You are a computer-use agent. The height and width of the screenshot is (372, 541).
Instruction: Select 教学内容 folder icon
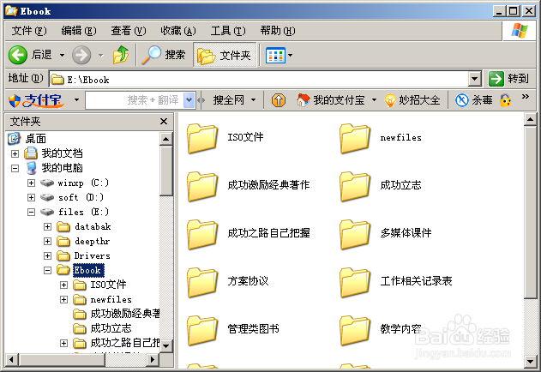[x=355, y=330]
